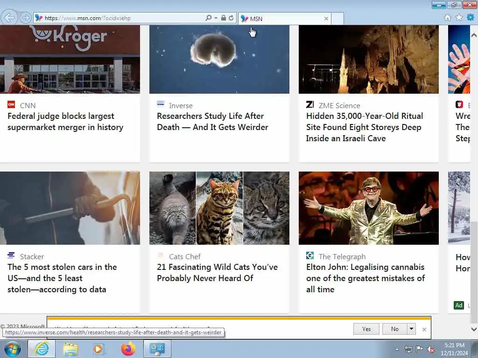The height and width of the screenshot is (358, 478).
Task: Click the green Ad badge
Action: (x=459, y=305)
